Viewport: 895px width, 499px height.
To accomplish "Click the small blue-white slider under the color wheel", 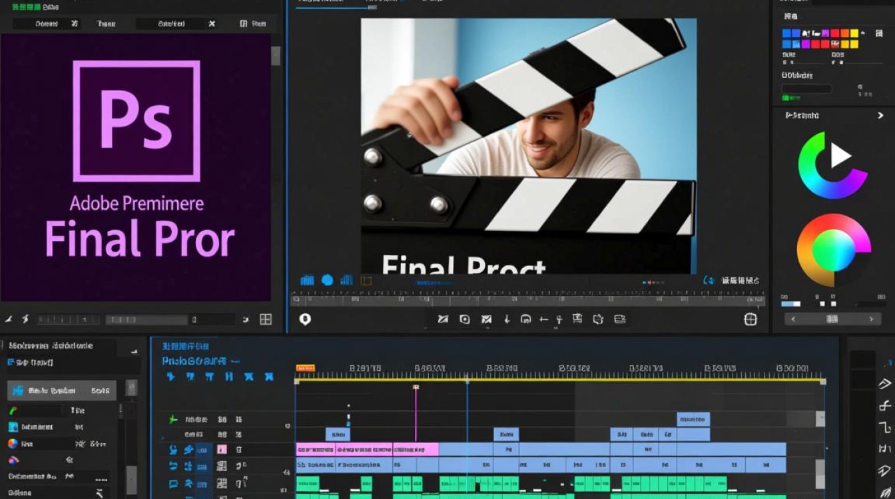I will click(790, 304).
